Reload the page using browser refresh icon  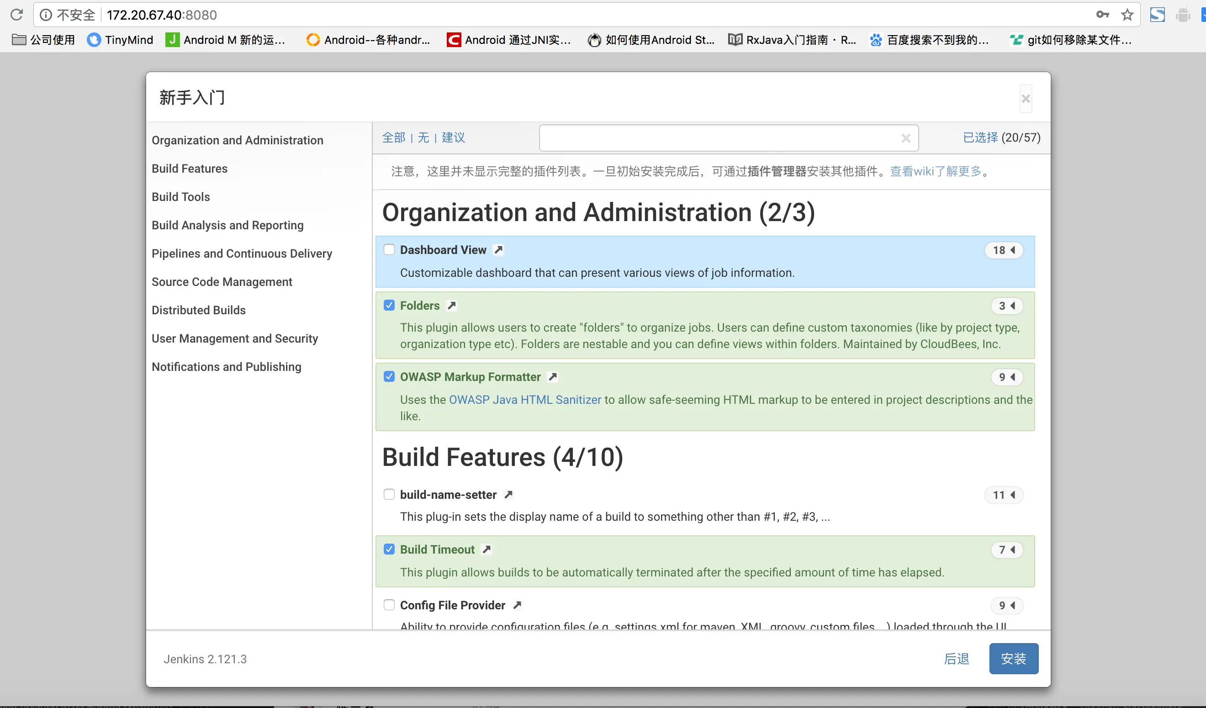coord(17,15)
